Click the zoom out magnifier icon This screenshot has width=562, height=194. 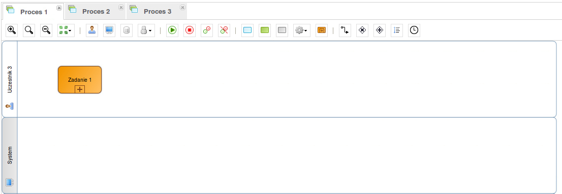pos(46,30)
